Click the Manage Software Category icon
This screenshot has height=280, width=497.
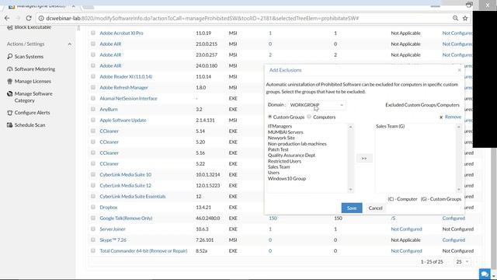[10, 93]
